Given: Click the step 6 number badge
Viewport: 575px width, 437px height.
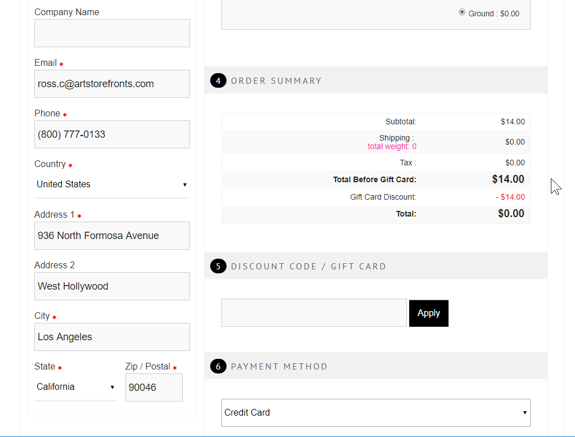Looking at the screenshot, I should tap(218, 367).
